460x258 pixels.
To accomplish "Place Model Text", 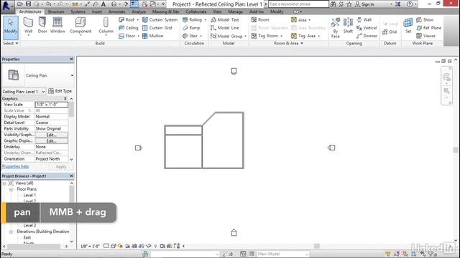I will tap(225, 19).
